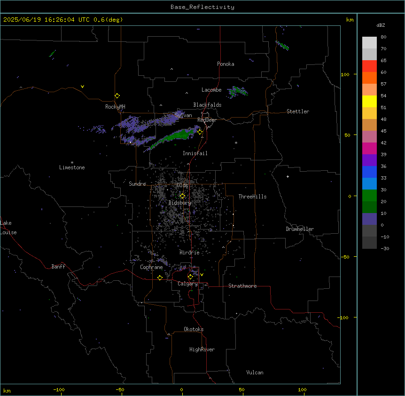Click the green radar echo east of Lacombe
Screen dimensions: 405x396
[x=238, y=92]
